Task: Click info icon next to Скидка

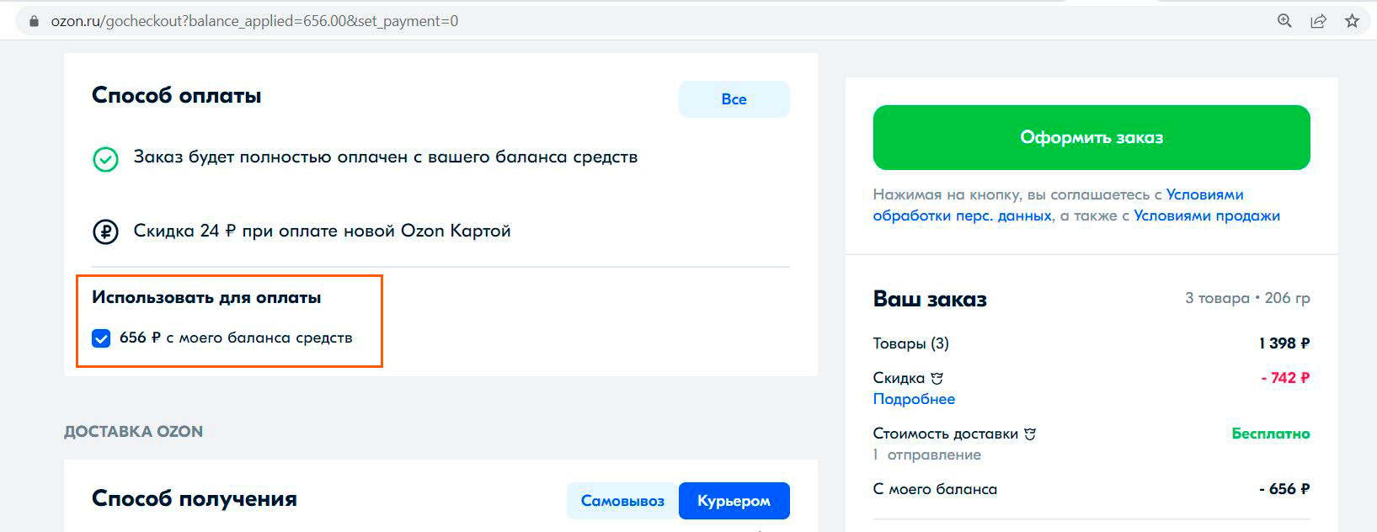Action: pos(937,379)
